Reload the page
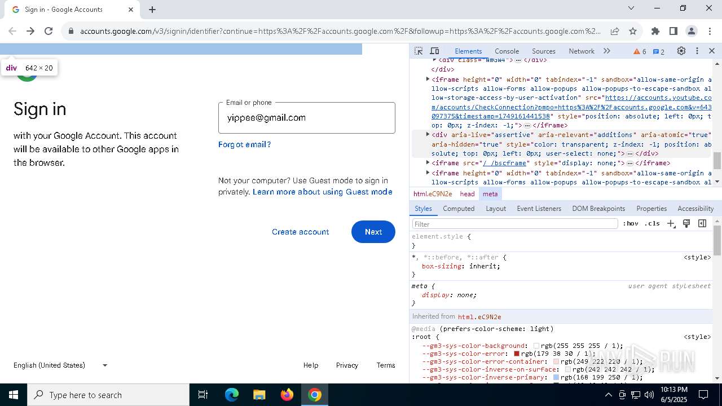 (x=49, y=31)
